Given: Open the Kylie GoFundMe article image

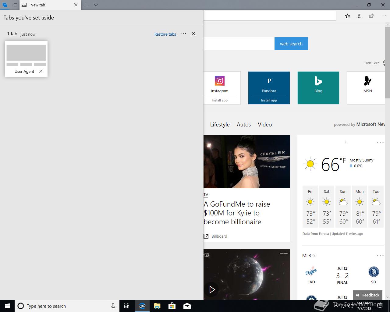Looking at the screenshot, I should (247, 162).
